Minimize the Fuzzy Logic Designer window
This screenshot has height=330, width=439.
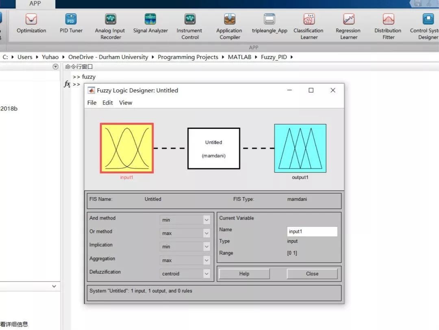pos(289,90)
